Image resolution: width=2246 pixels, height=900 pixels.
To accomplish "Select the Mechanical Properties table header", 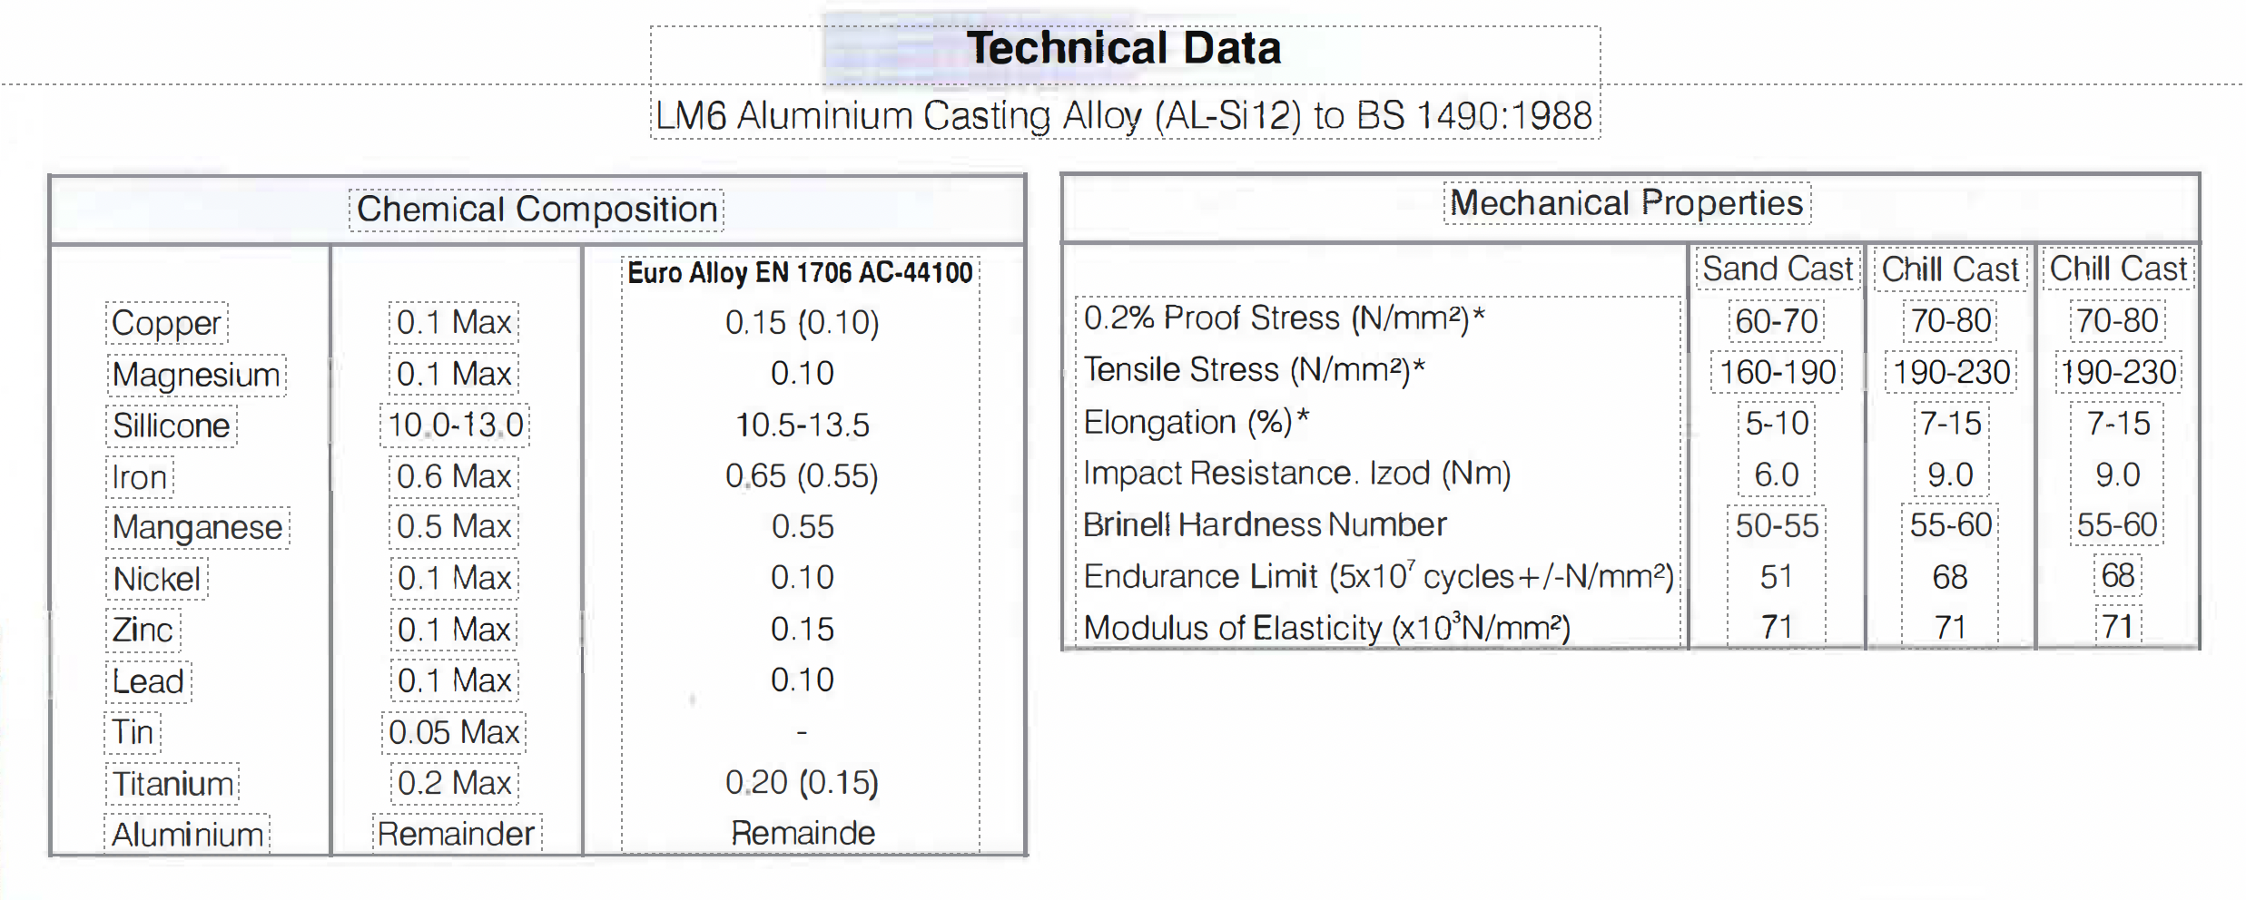I will (x=1627, y=203).
